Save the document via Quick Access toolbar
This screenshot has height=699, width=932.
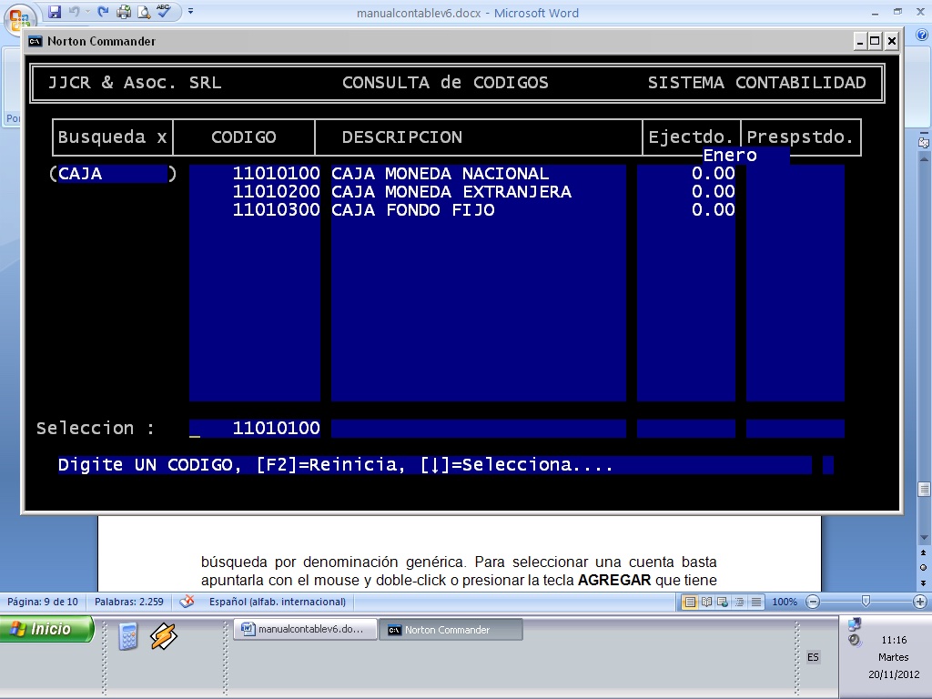(x=55, y=11)
